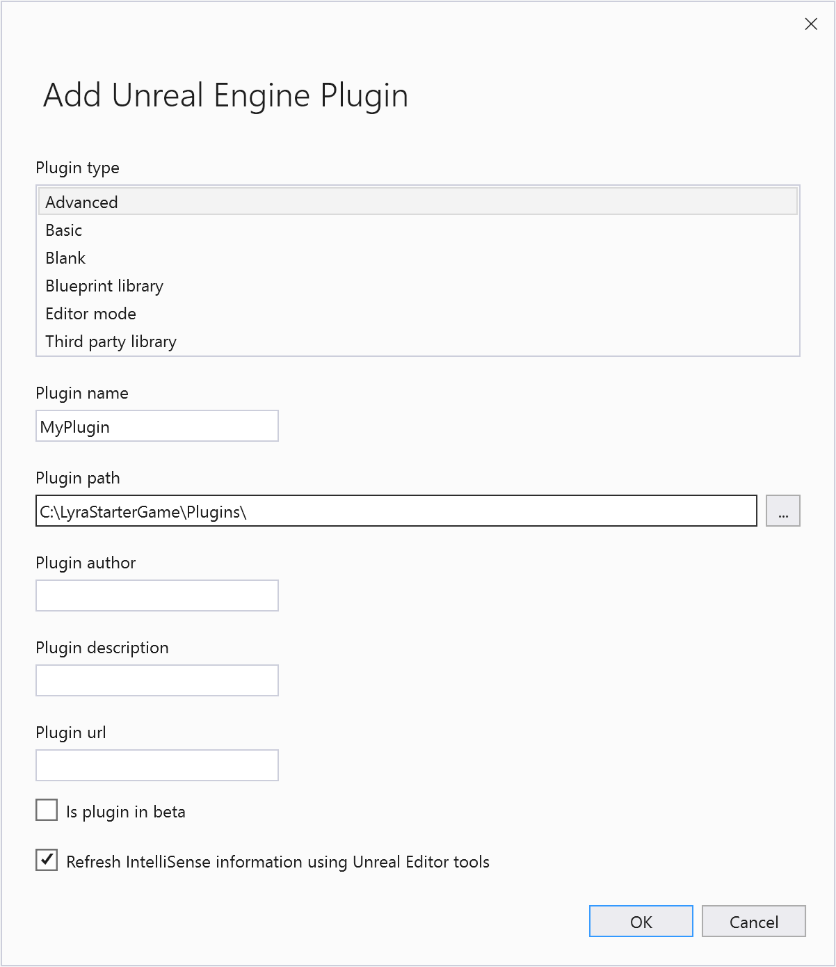Choose Blueprint library as the plugin type
Viewport: 836px width, 967px height.
click(104, 286)
